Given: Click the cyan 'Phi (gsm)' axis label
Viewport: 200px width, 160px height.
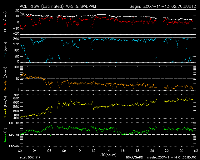Looking at the screenshot, I should pos(5,50).
